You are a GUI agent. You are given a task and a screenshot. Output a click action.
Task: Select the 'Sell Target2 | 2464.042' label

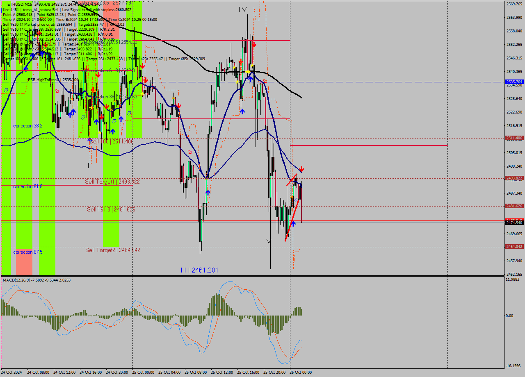pyautogui.click(x=112, y=250)
